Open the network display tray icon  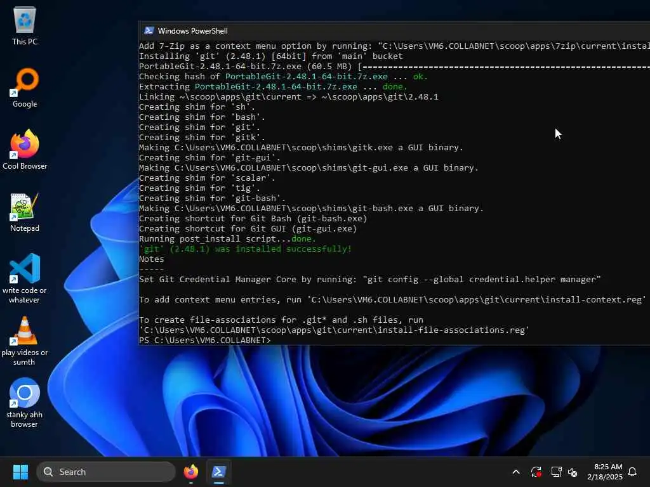(x=556, y=472)
